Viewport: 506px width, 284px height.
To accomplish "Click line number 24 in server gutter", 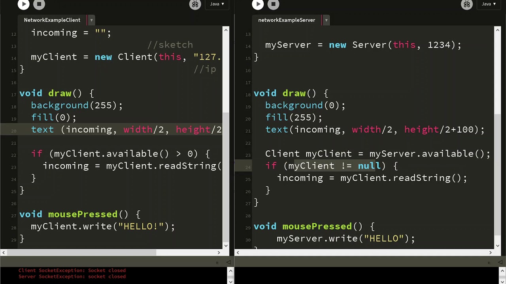I will click(248, 167).
